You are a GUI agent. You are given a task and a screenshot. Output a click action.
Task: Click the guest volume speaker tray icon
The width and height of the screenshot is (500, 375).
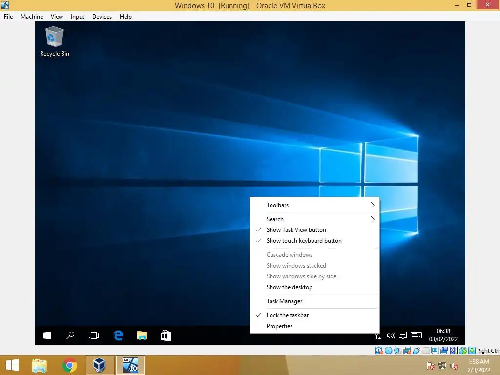(x=391, y=335)
